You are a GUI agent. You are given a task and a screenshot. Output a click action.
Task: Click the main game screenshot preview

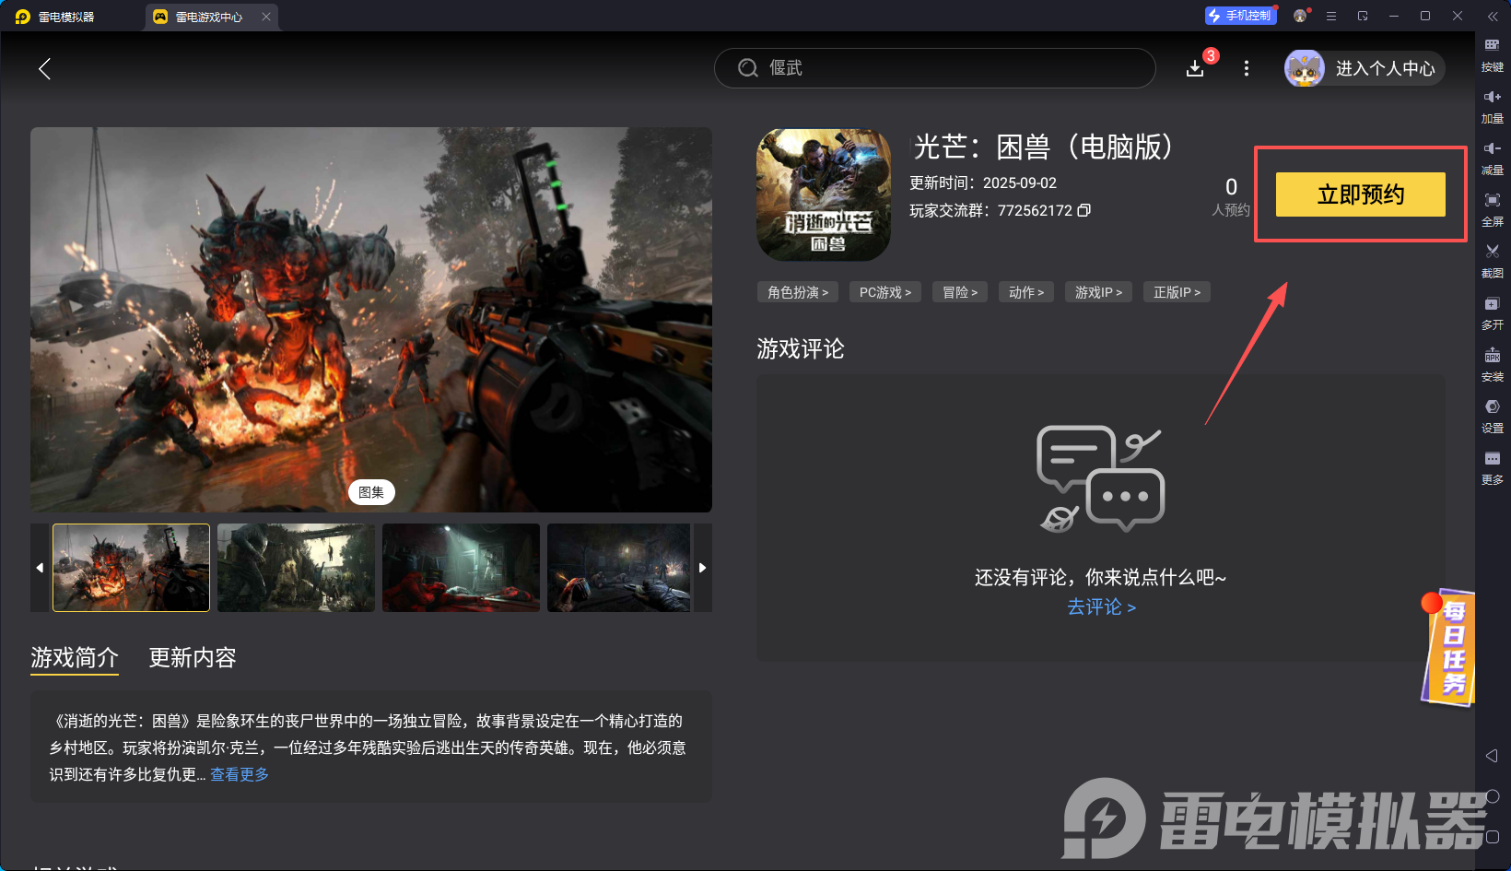pos(371,320)
